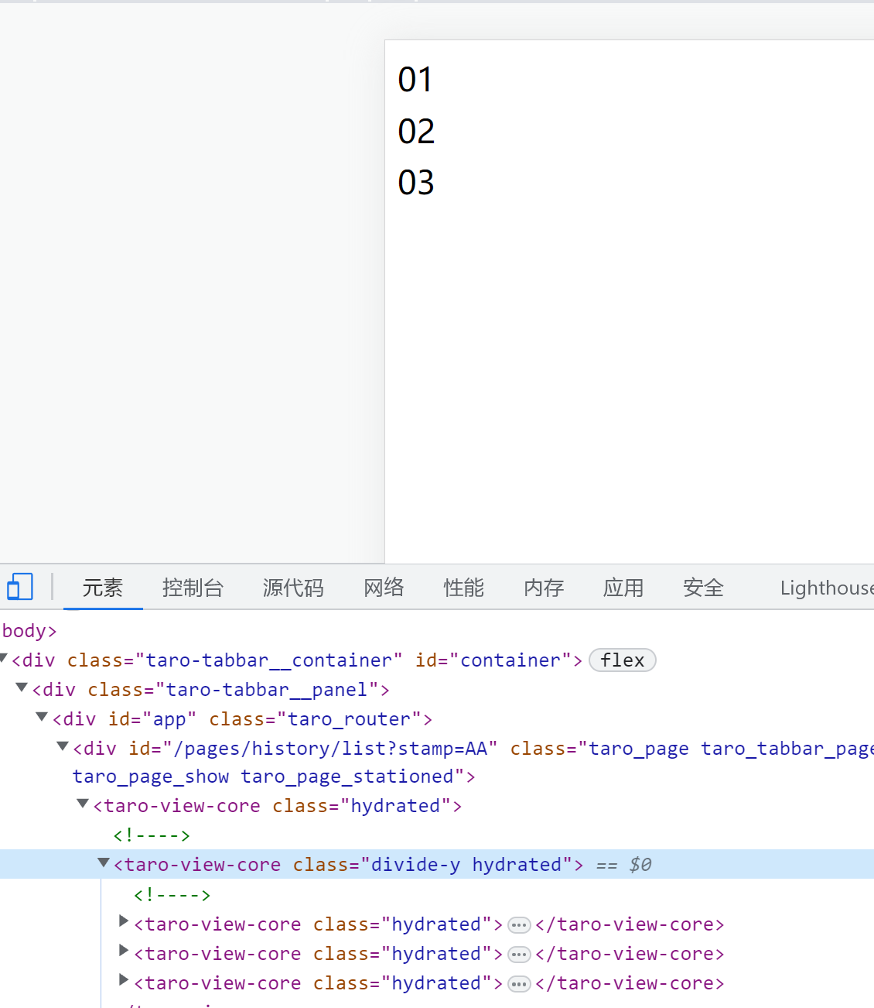Switch to the 网络 tab

click(x=383, y=588)
